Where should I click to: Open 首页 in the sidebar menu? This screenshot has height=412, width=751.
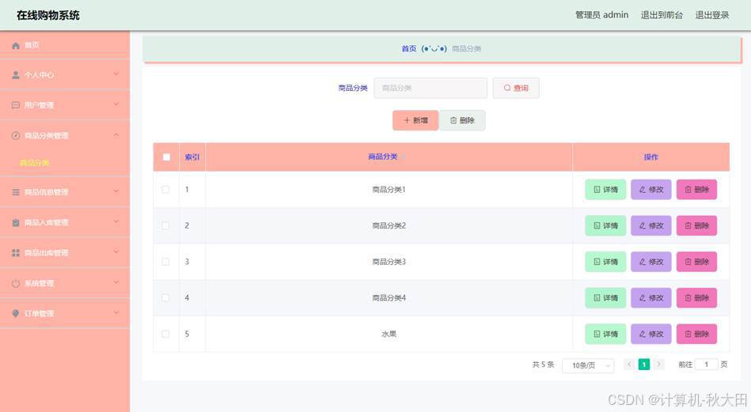click(65, 45)
